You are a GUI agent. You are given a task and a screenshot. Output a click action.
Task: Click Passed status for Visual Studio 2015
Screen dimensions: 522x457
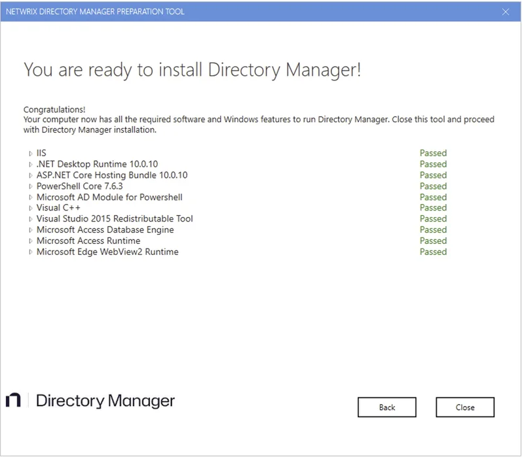(433, 218)
